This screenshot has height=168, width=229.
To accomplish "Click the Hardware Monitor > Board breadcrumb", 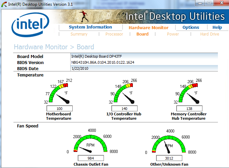I will [54, 47].
